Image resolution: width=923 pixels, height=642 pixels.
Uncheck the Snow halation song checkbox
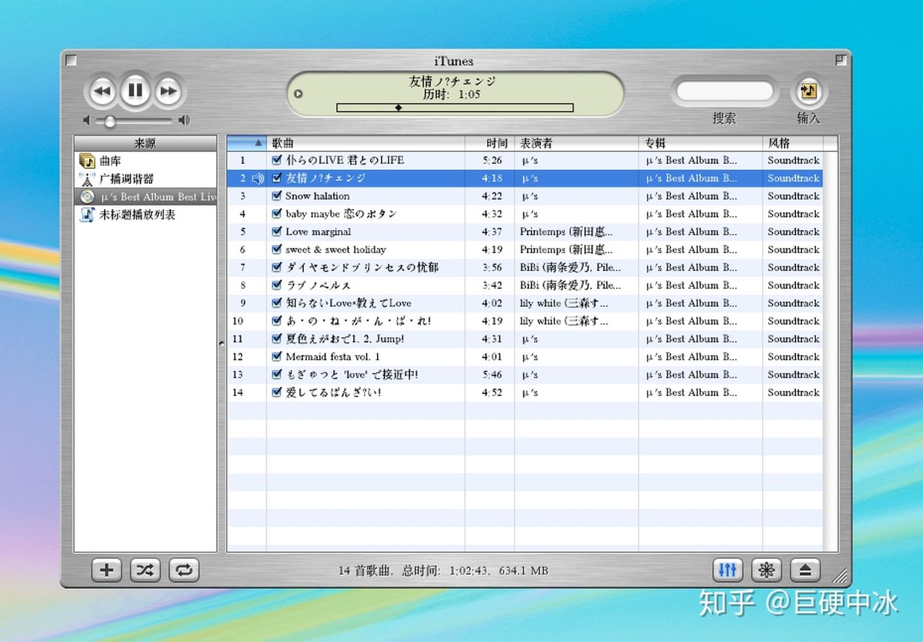(277, 195)
